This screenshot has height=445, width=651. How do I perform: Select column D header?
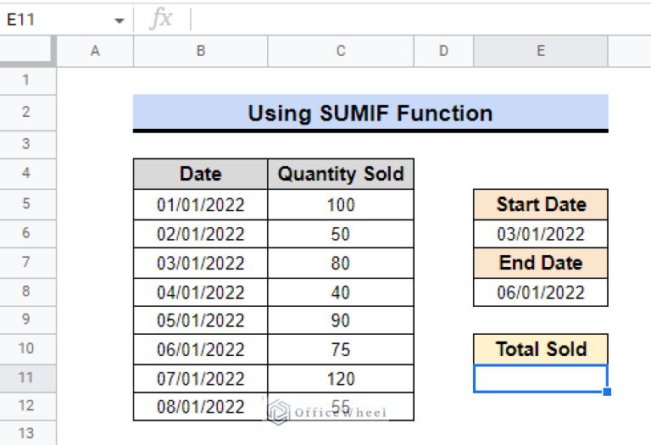[443, 51]
